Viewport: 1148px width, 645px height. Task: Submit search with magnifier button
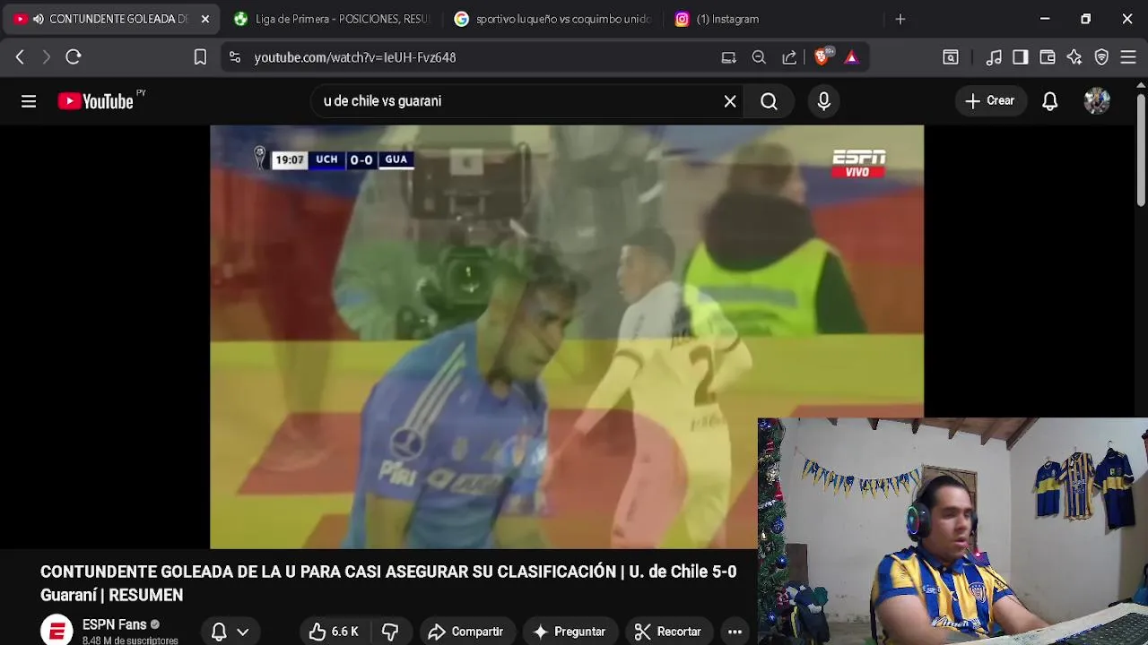769,101
